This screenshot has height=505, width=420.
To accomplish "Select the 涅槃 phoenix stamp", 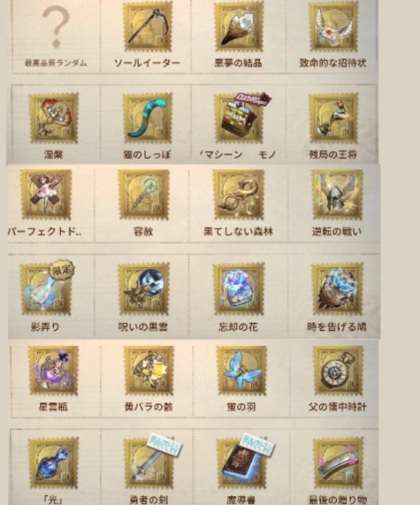I will (x=54, y=118).
